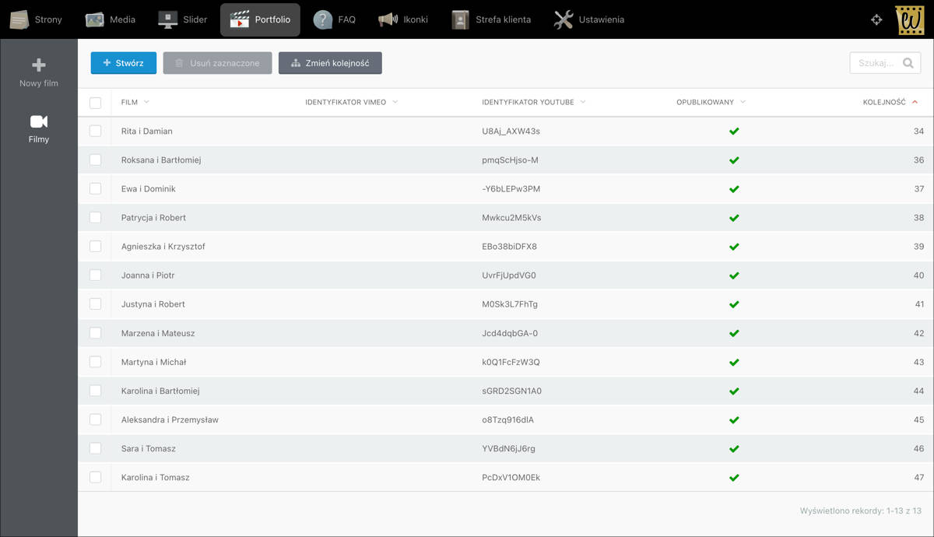Viewport: 934px width, 537px height.
Task: Open Nowy film in sidebar
Action: (x=39, y=73)
